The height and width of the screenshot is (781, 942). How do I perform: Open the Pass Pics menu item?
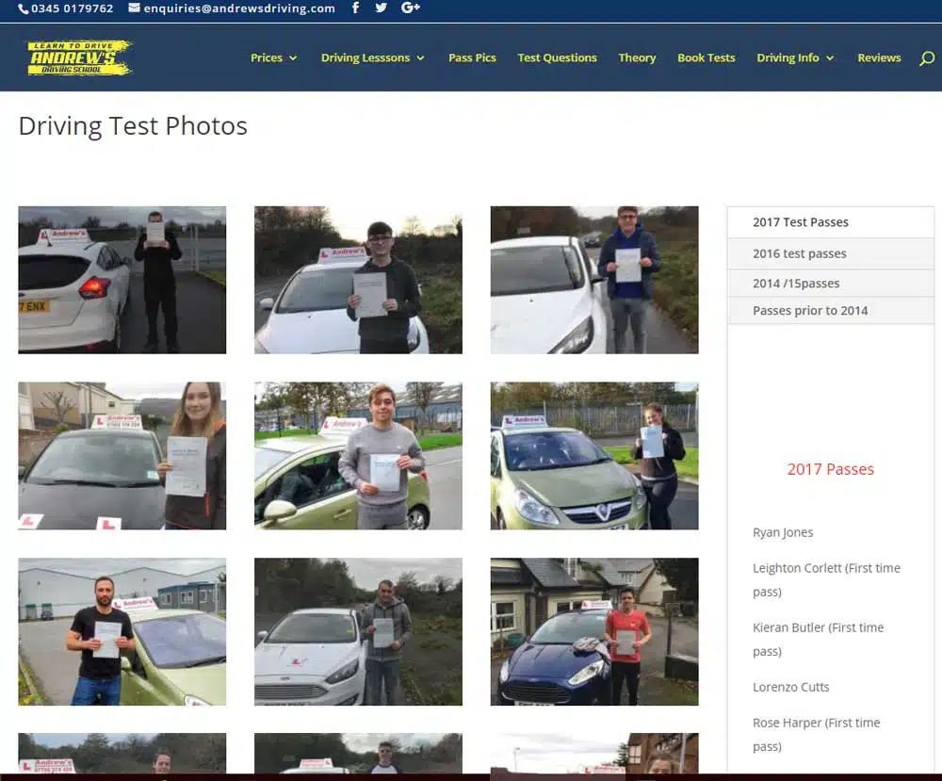tap(472, 58)
